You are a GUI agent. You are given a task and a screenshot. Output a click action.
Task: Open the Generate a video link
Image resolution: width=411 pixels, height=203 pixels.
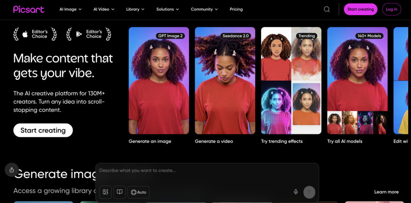coord(214,141)
